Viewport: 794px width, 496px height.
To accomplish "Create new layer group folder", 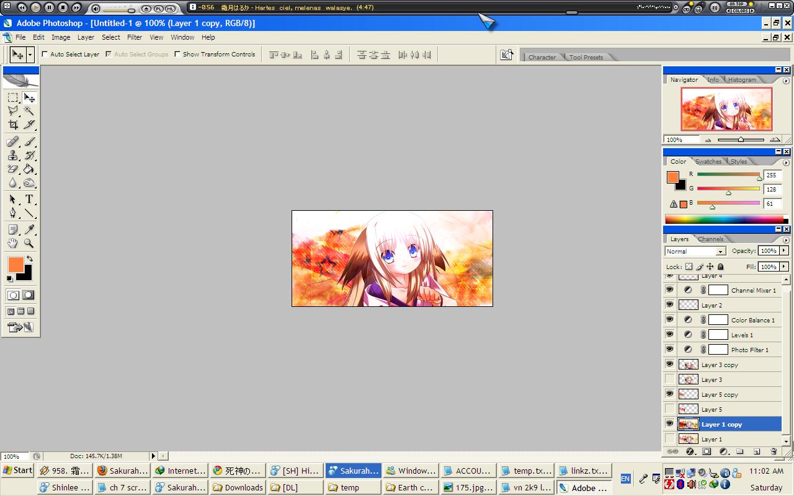I will pyautogui.click(x=740, y=452).
